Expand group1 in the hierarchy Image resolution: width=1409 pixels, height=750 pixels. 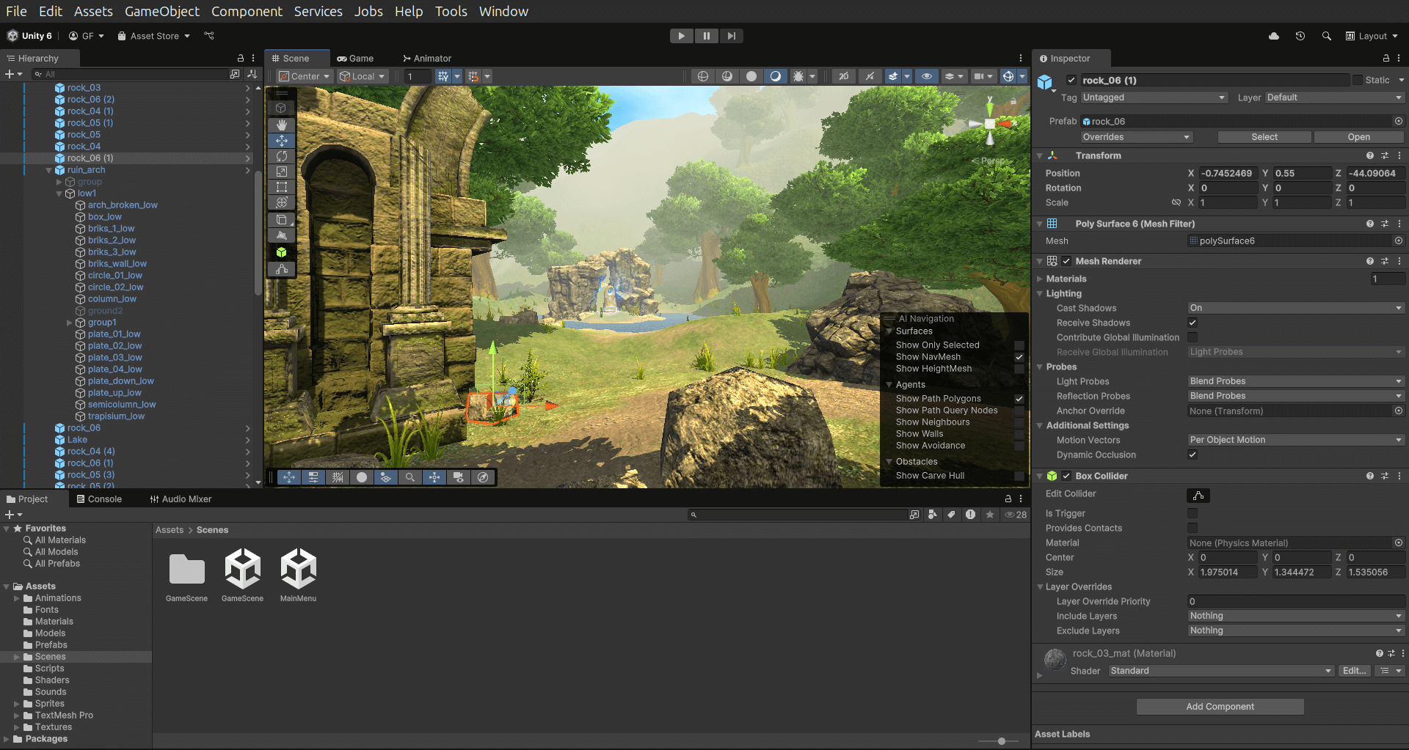click(70, 323)
